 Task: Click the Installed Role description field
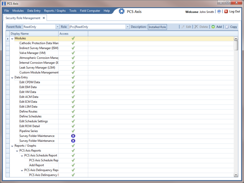point(157,27)
